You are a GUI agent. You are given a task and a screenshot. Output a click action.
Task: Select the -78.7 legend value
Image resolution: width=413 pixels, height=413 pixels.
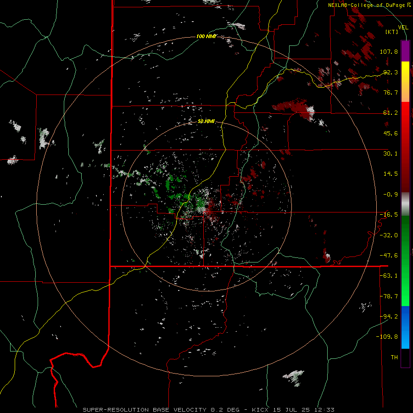click(389, 296)
